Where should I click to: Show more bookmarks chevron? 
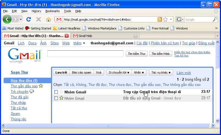(216, 28)
